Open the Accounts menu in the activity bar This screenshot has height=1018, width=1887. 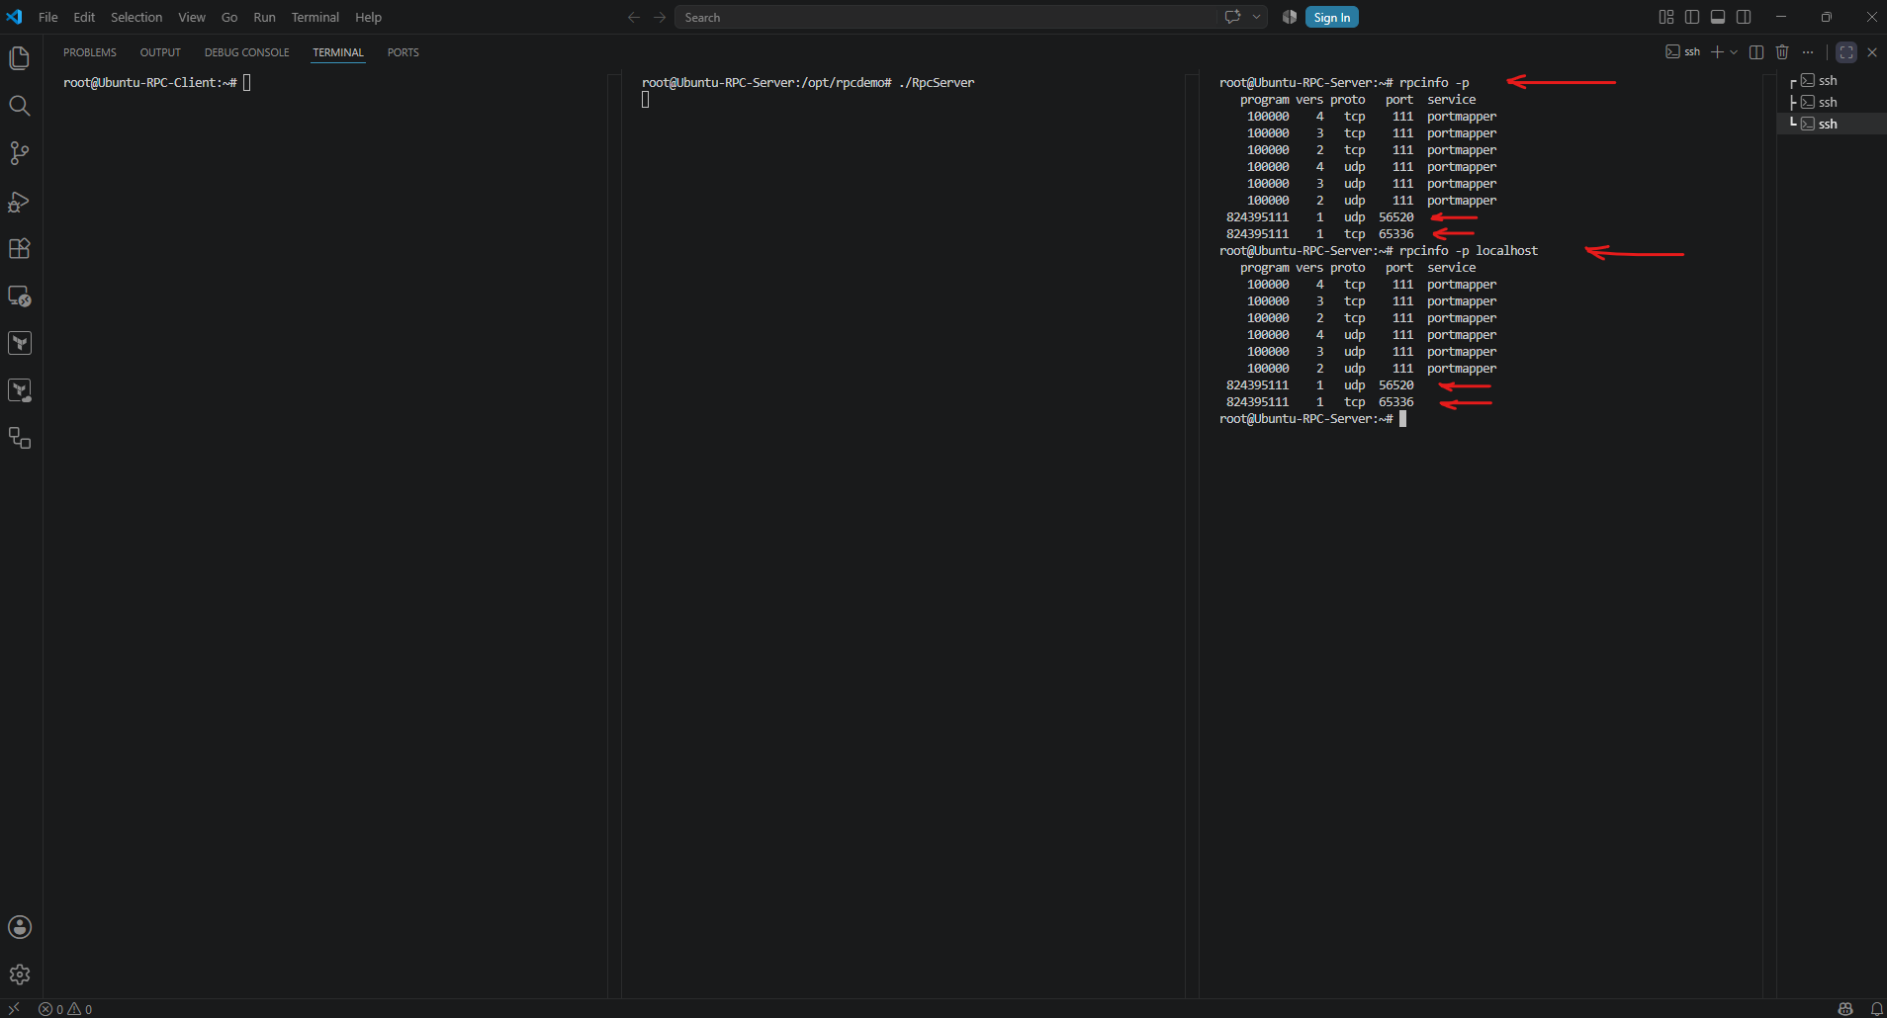tap(20, 927)
